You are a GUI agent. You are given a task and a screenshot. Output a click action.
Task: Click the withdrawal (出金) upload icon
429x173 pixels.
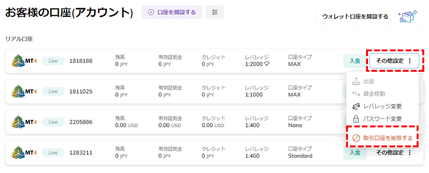356,81
